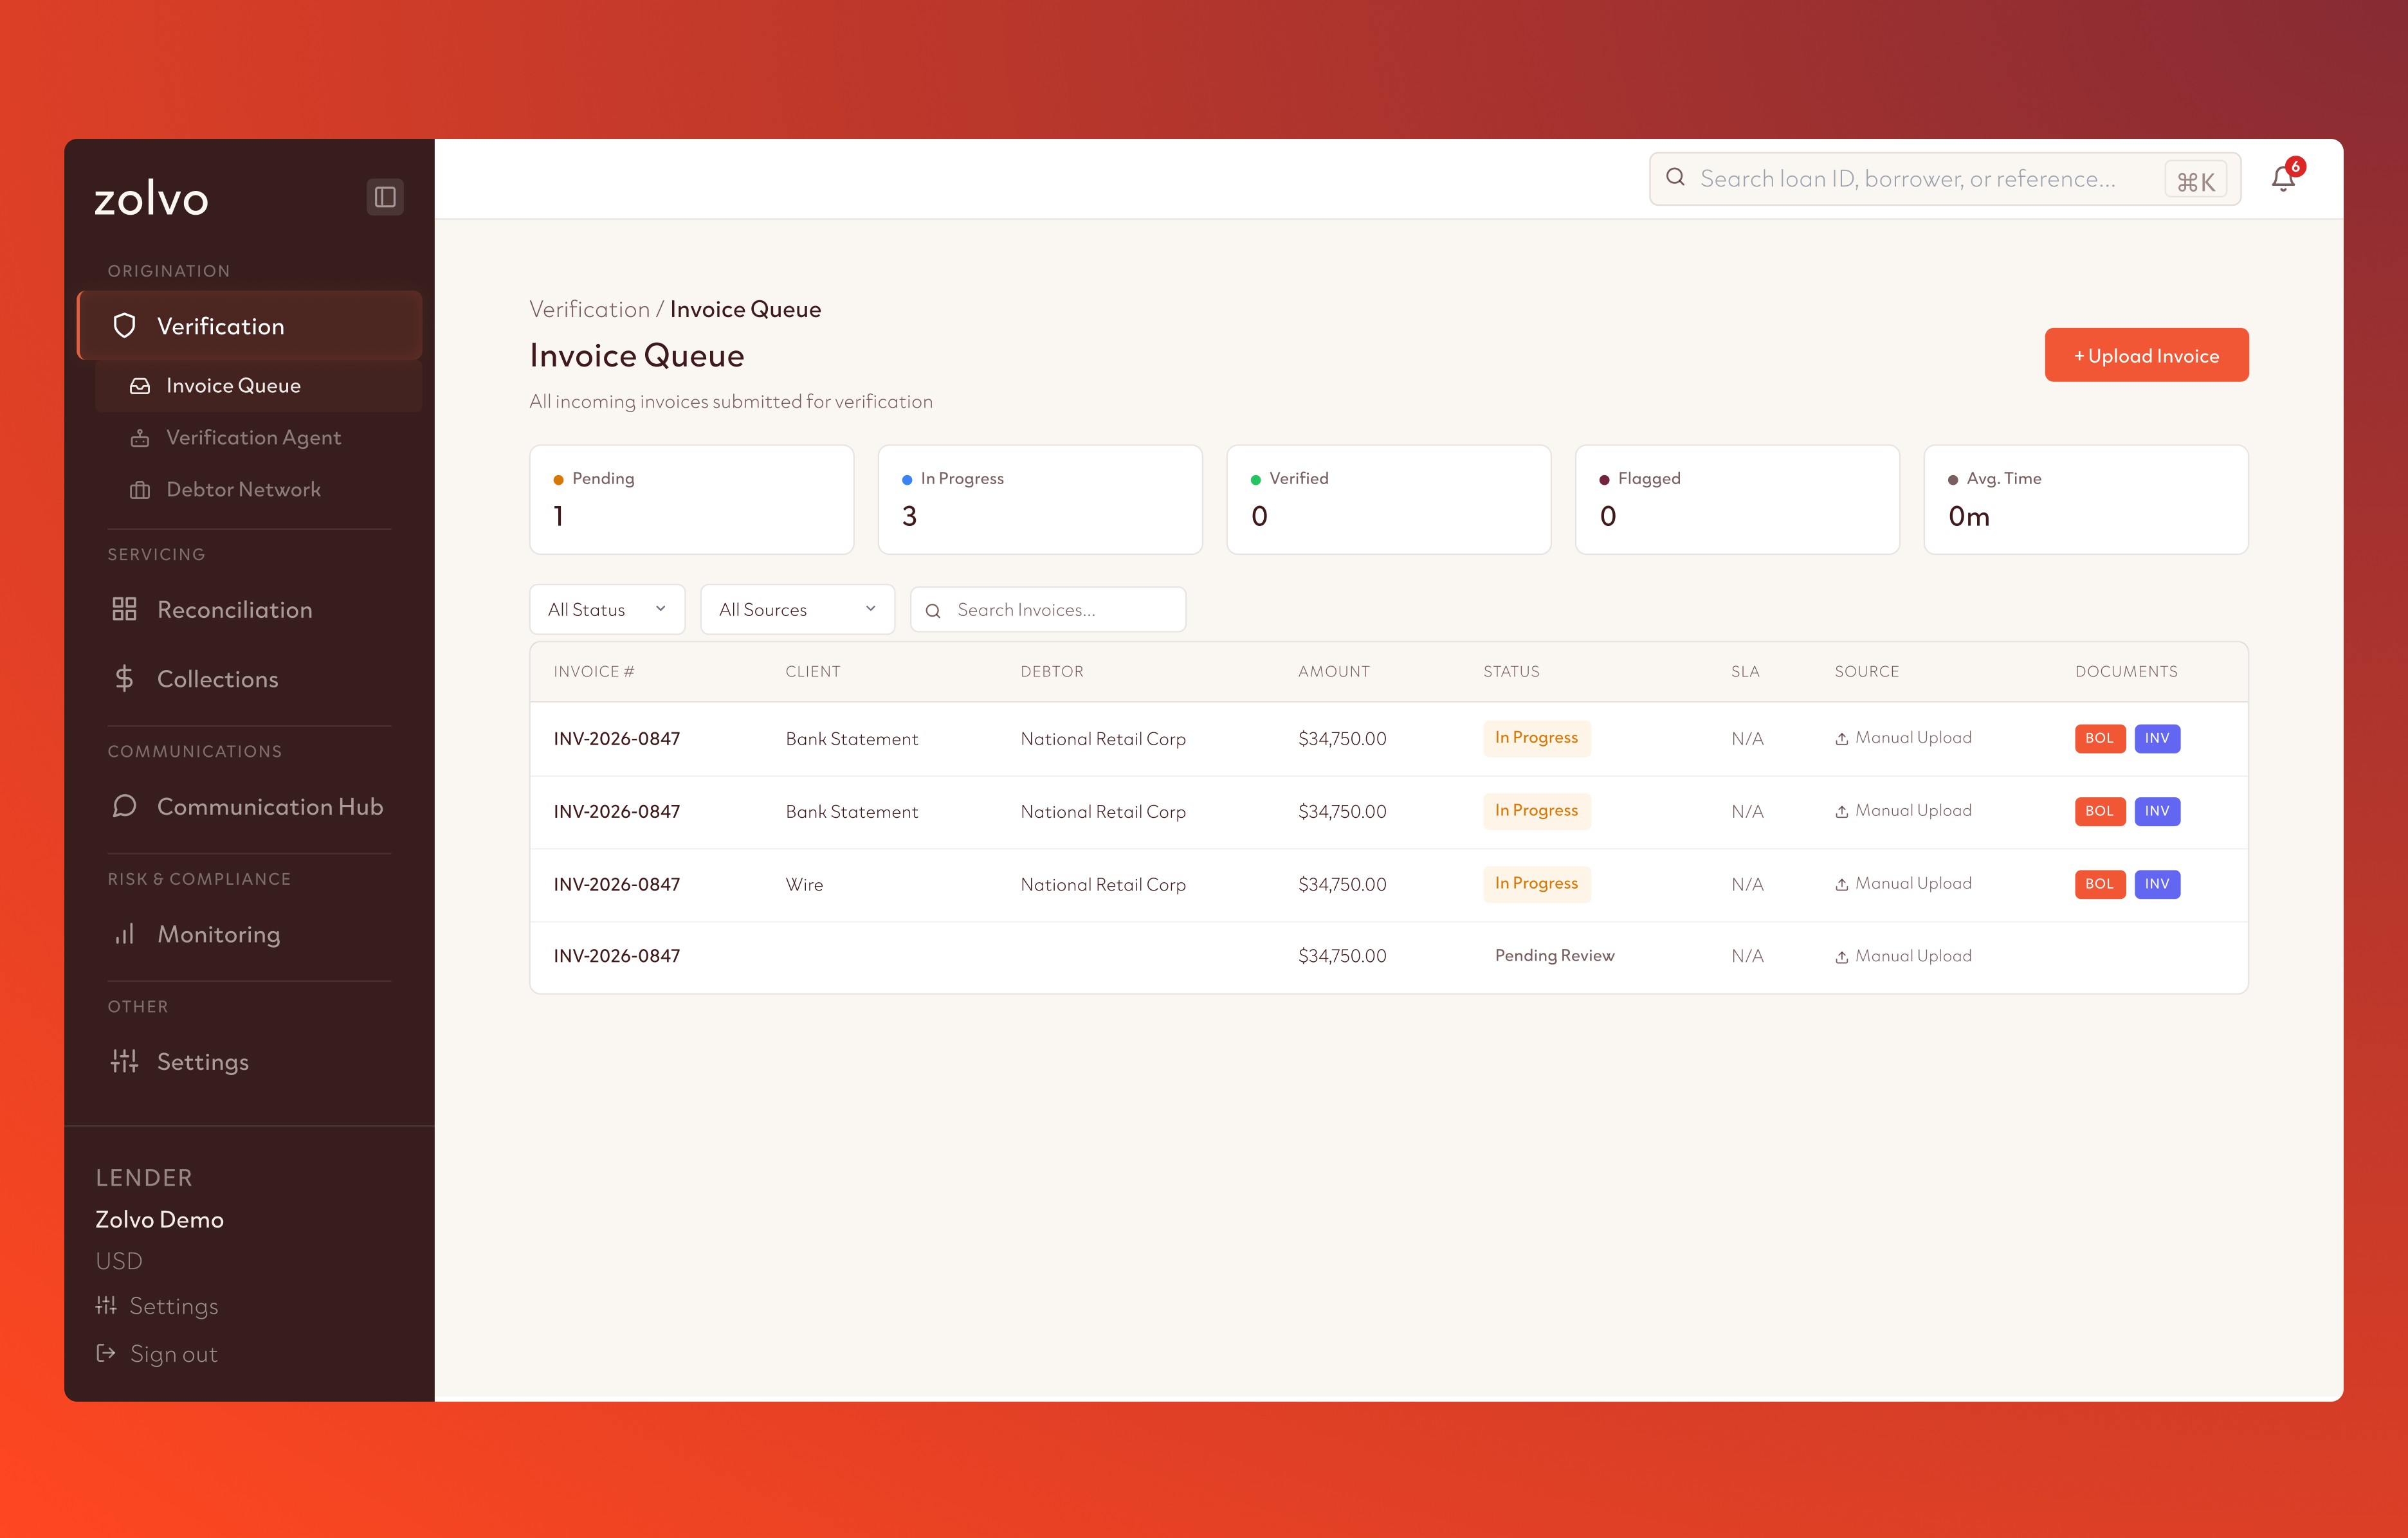Click the DOCUMENTS column header

(2126, 672)
